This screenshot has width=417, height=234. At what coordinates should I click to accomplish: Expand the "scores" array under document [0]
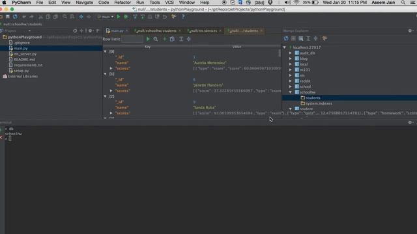click(111, 68)
